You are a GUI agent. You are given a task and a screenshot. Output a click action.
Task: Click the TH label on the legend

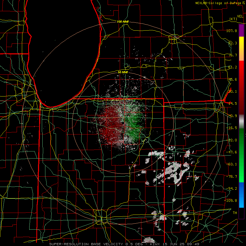point(235,213)
